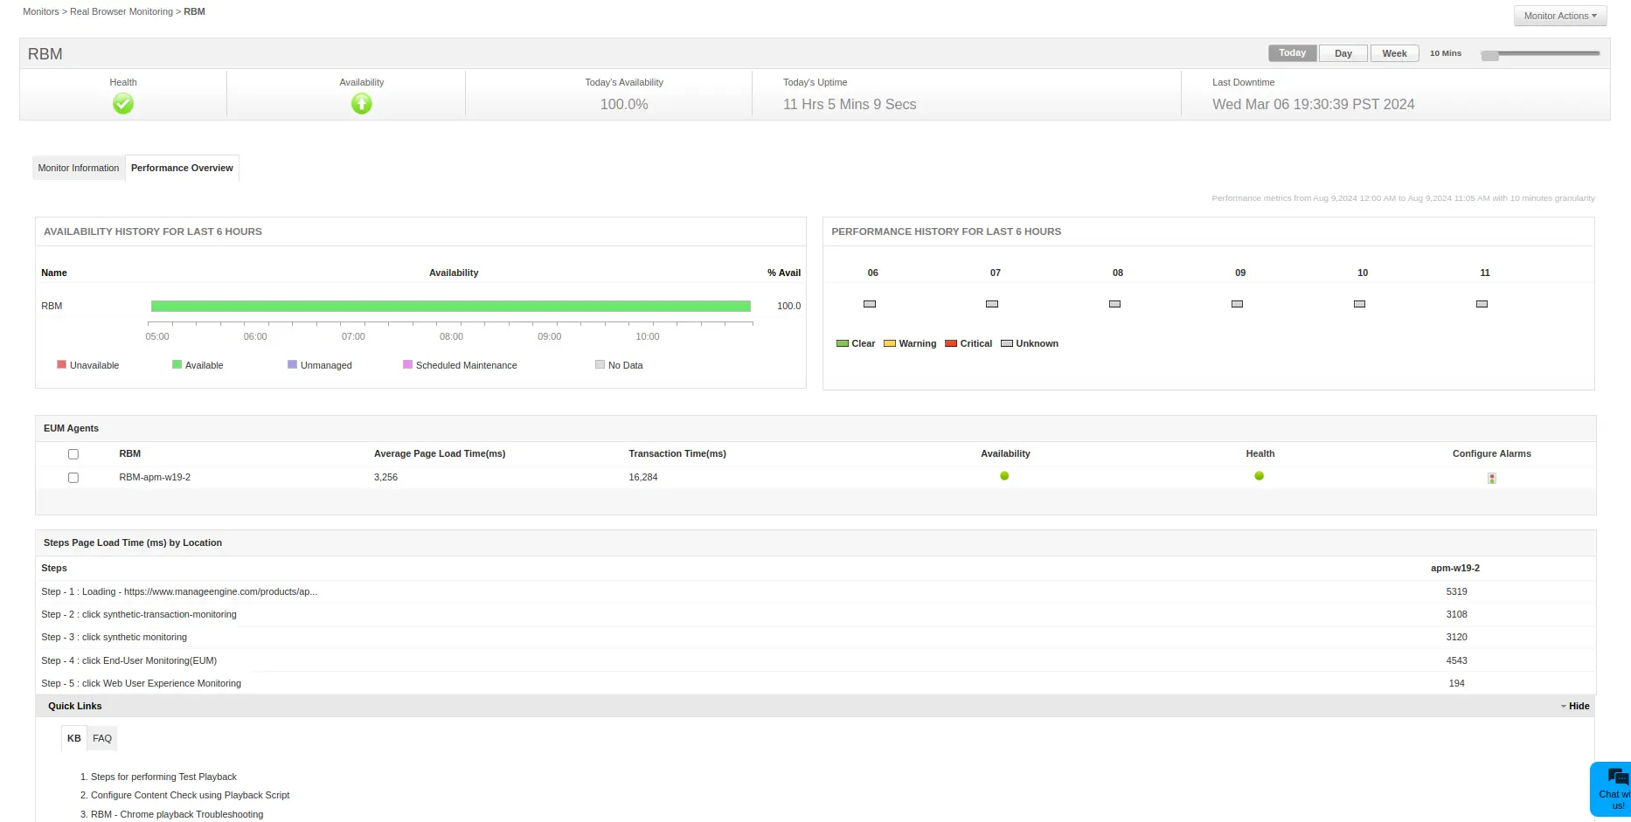1631x822 pixels.
Task: Click the Health indicator for RBM-apm-w19-2
Action: coord(1259,476)
